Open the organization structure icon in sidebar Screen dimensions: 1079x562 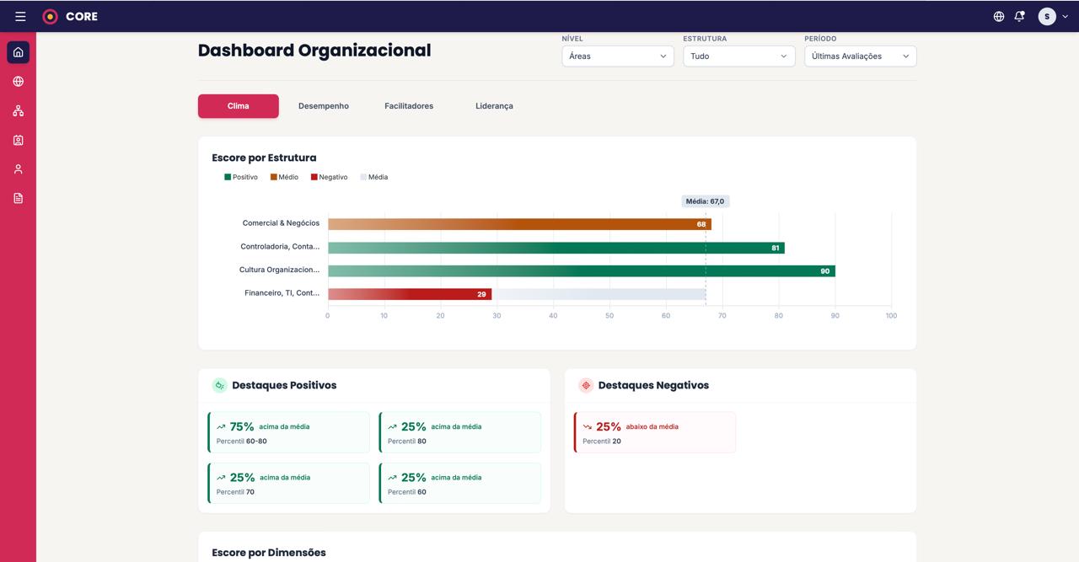(19, 111)
